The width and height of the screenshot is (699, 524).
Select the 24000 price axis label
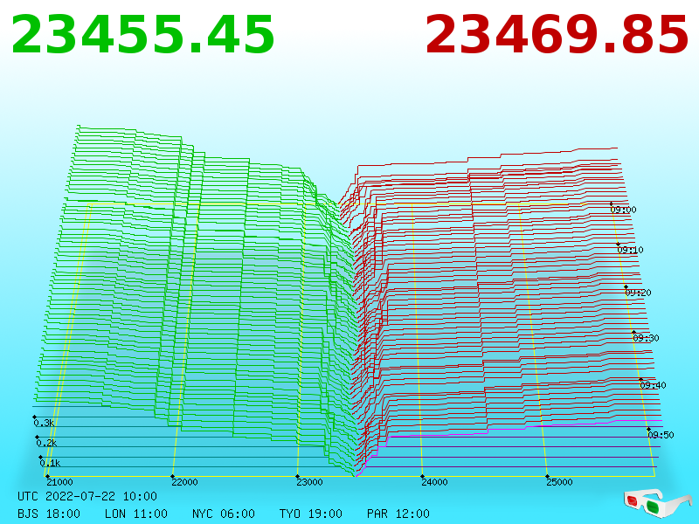pos(434,482)
